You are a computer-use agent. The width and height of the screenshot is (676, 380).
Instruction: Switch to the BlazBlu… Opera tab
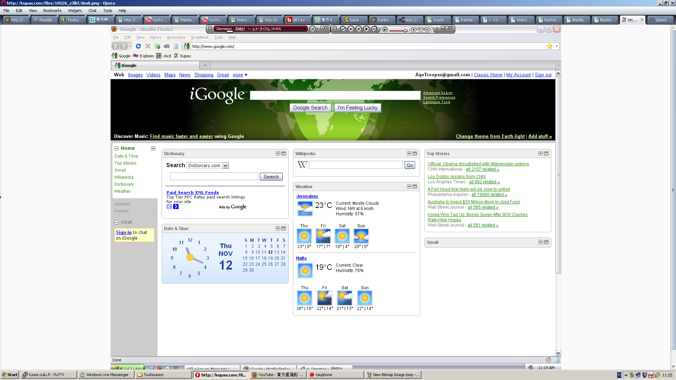[x=577, y=20]
